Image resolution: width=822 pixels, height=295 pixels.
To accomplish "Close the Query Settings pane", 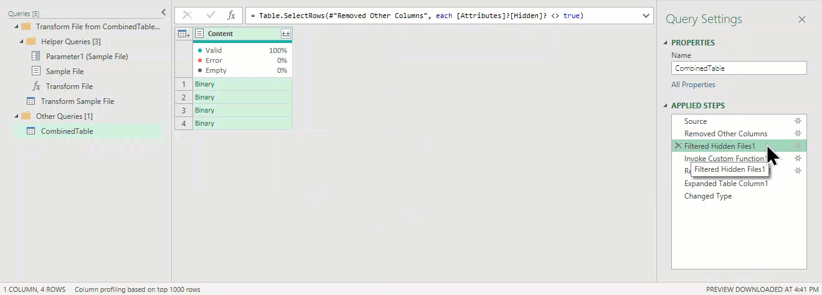I will point(802,19).
